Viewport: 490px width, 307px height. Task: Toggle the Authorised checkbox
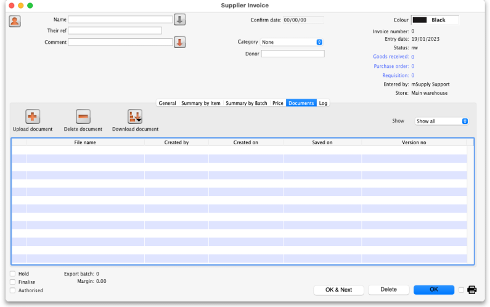coord(13,290)
